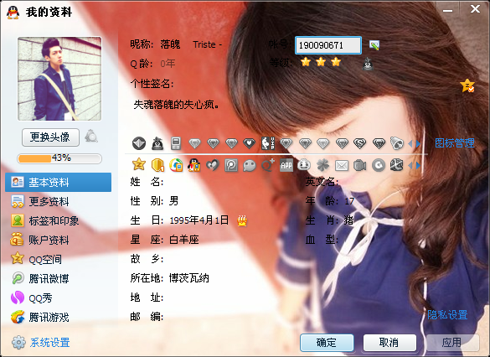Image resolution: width=490 pixels, height=357 pixels.
Task: Click the mobile phone icon in top row
Action: pyautogui.click(x=176, y=143)
